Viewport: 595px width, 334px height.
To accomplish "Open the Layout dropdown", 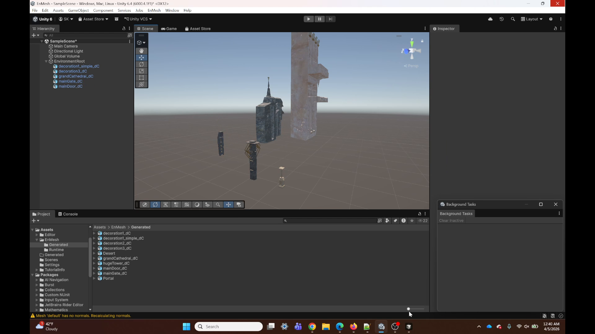I will 532,19.
